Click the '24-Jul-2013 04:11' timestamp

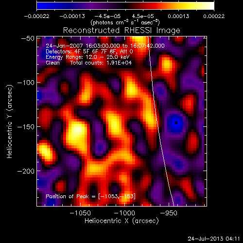click(214, 239)
